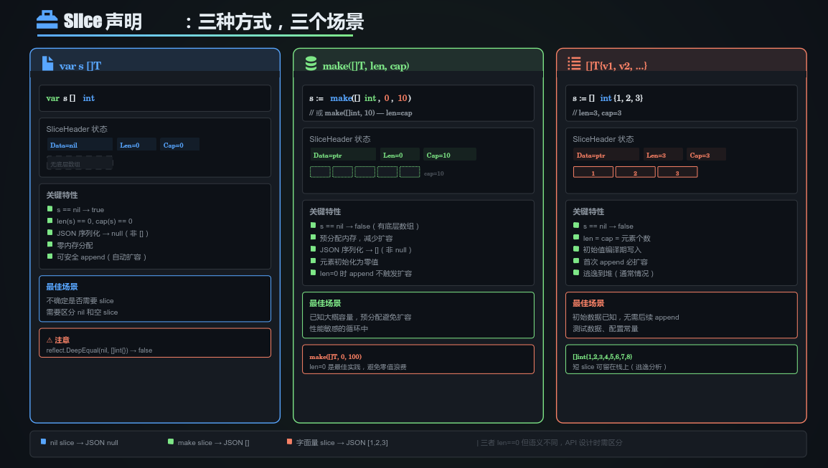Click 'len=0 是最佳实践，避免零值浪费' line
This screenshot has height=468, width=828.
358,367
